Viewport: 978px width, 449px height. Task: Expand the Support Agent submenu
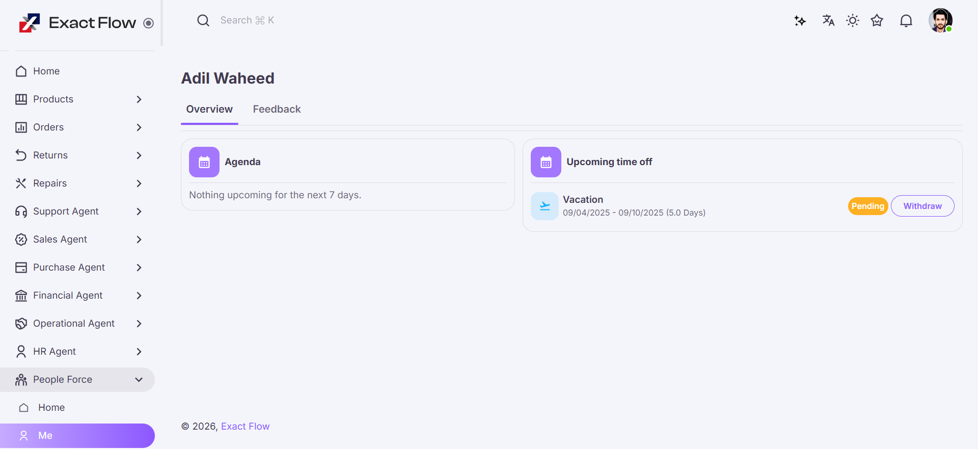click(139, 212)
